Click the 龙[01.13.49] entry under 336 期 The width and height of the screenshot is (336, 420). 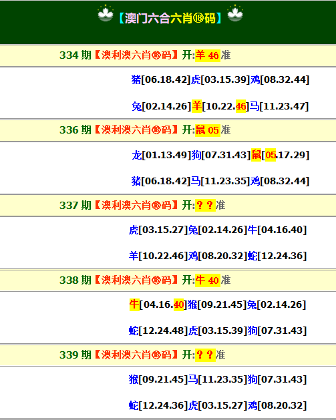pos(161,155)
